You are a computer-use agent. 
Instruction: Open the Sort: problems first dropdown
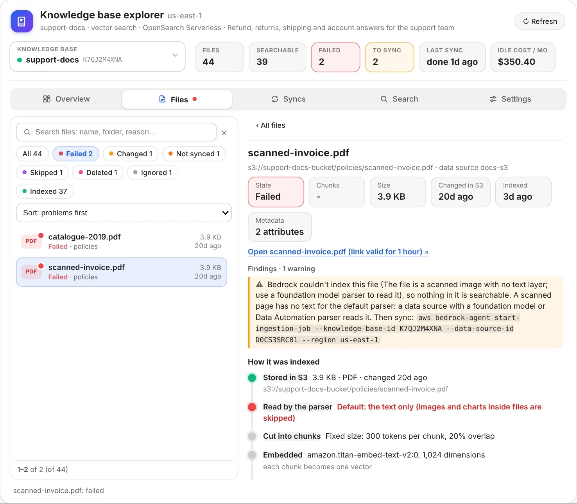click(124, 213)
